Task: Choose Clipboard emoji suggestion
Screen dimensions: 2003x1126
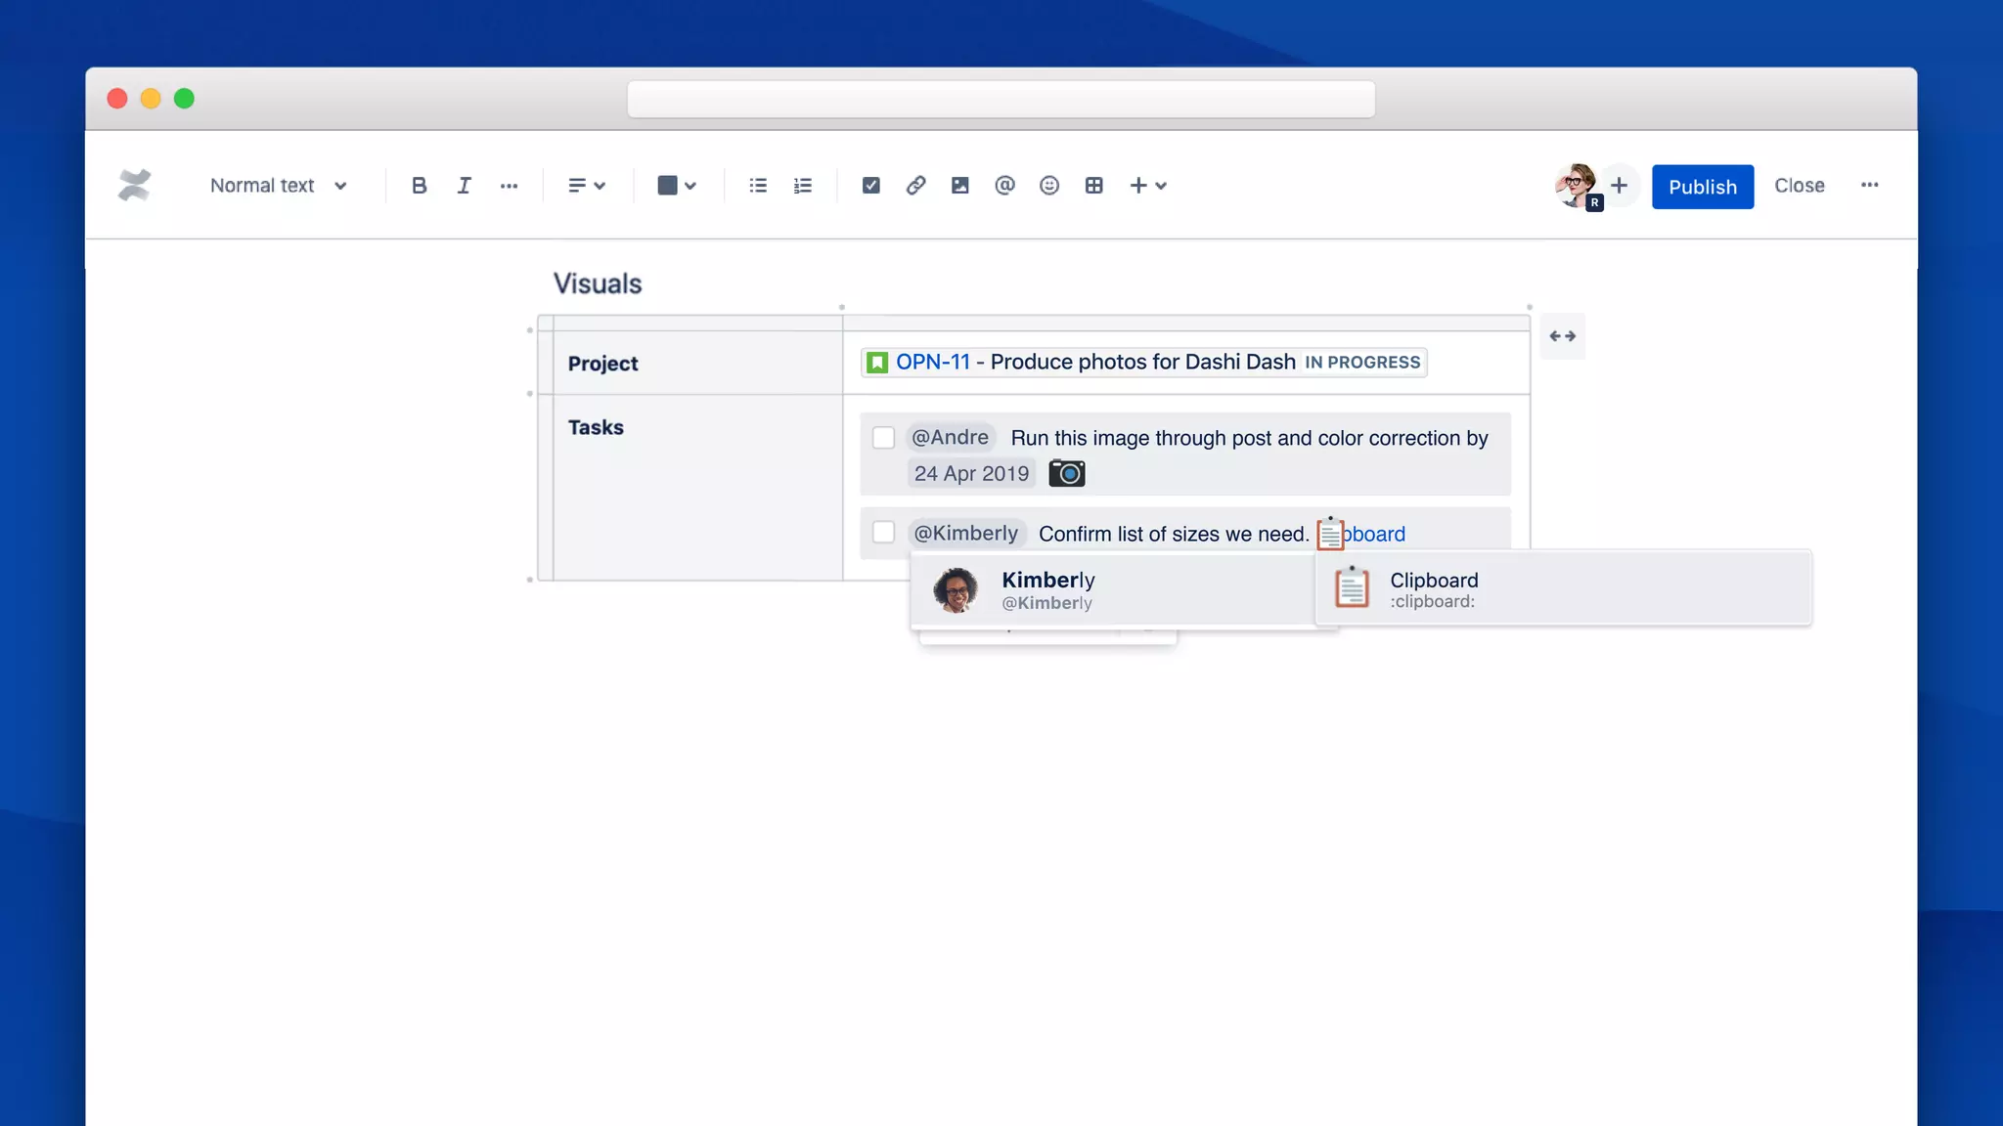Action: (x=1433, y=589)
